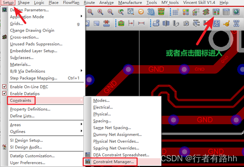Click the orange TP testpoint icon

(226, 24)
